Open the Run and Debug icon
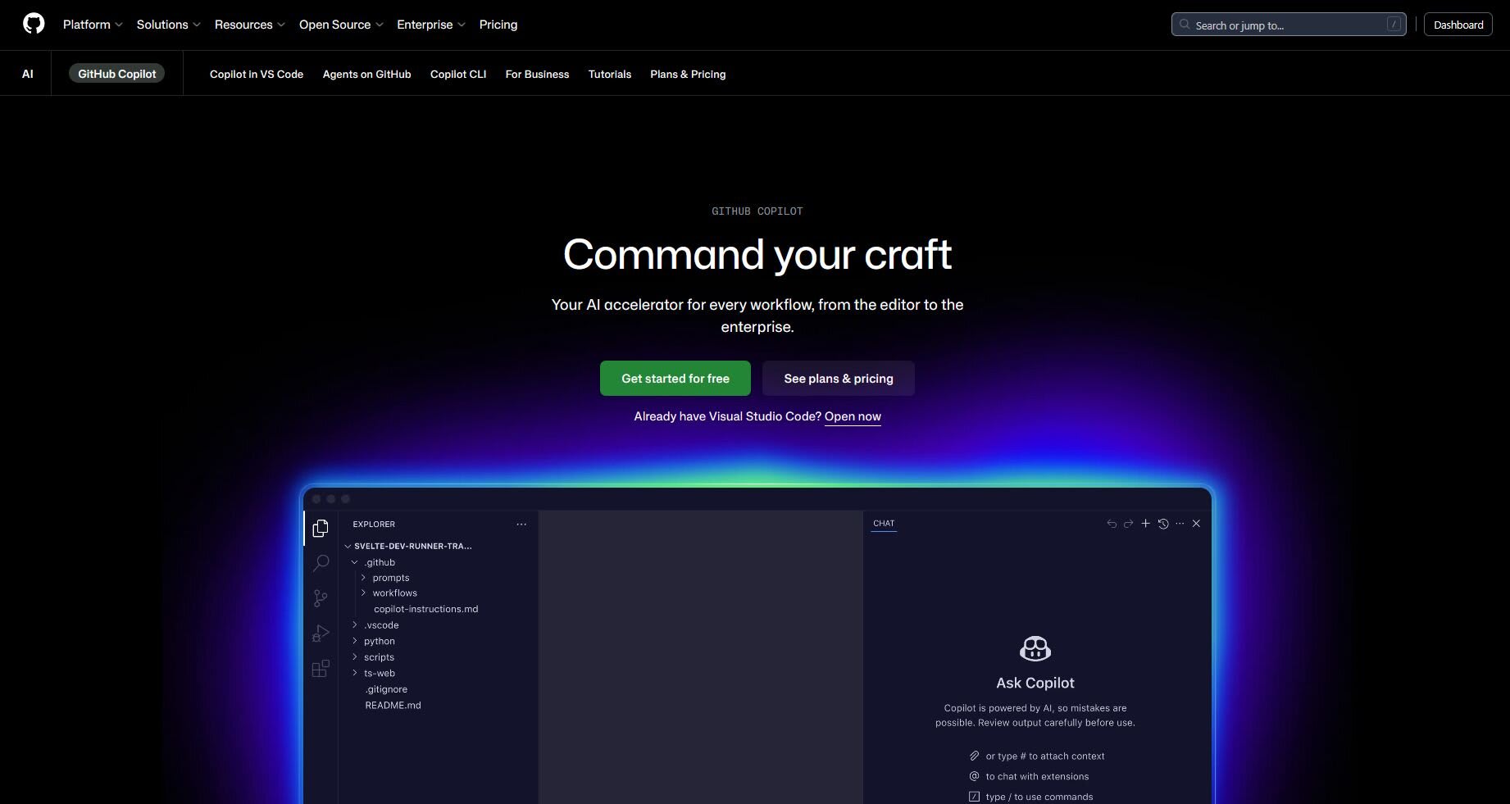 click(x=321, y=634)
